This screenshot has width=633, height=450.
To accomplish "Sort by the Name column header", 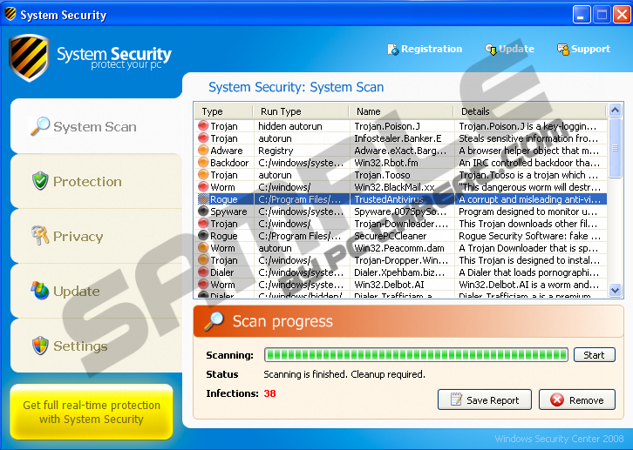I will point(401,111).
